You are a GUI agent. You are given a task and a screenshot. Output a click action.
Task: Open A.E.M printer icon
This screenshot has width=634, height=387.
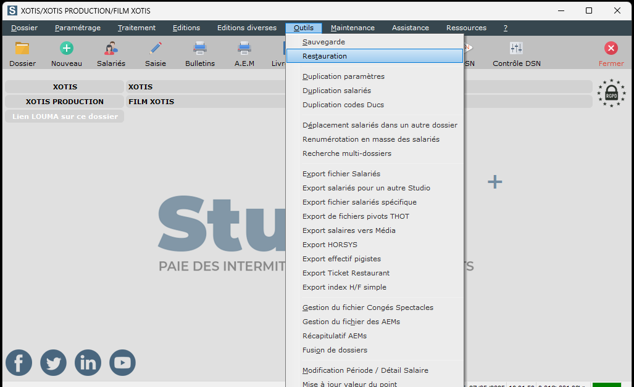[244, 49]
